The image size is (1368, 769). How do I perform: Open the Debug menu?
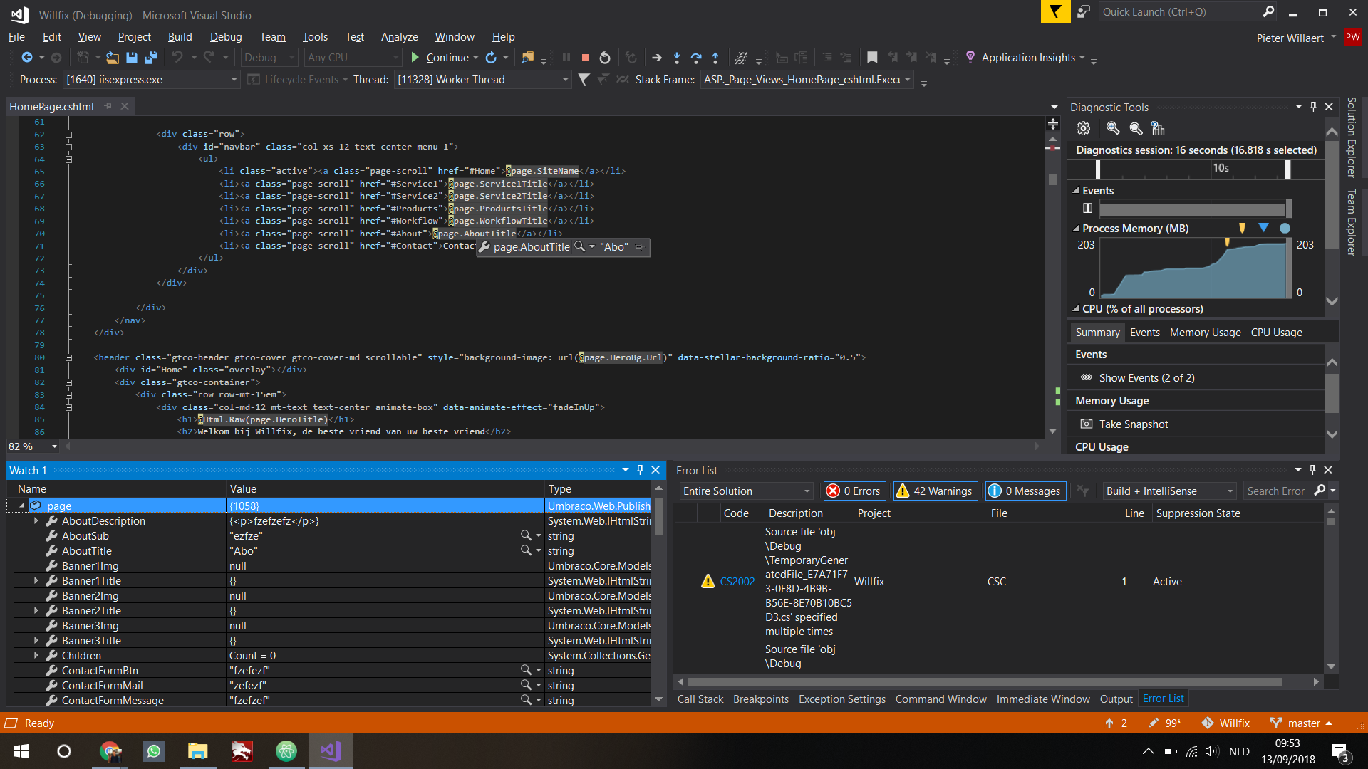coord(226,37)
